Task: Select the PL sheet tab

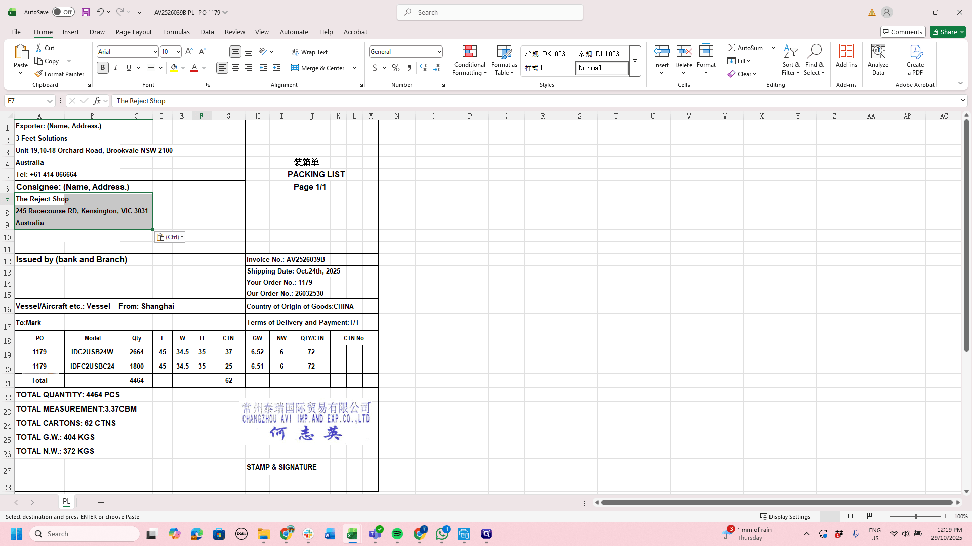Action: [x=67, y=502]
